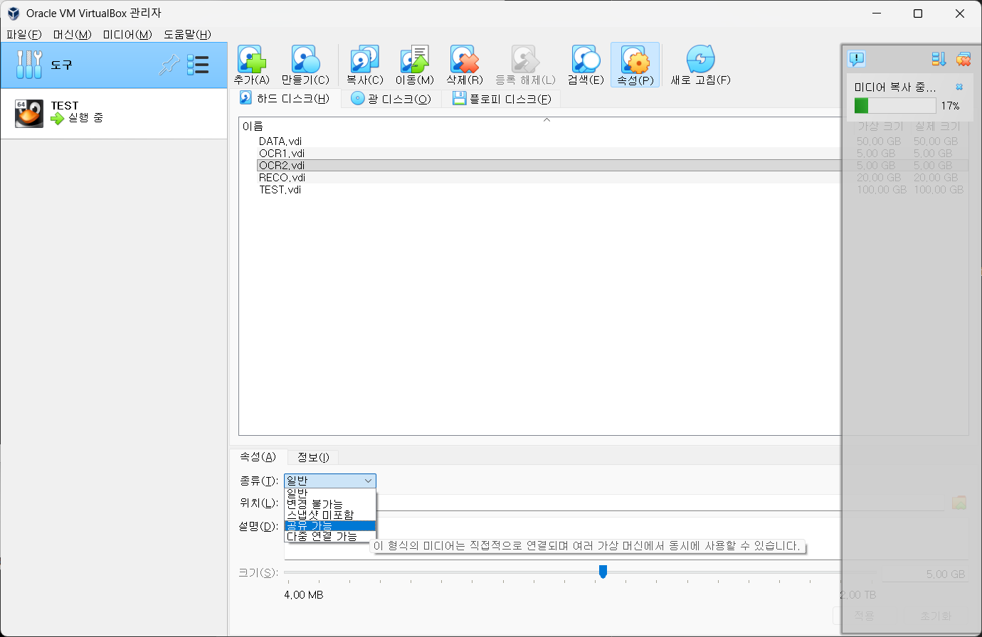Click the sort notifications arrow icon
This screenshot has height=637, width=982.
pyautogui.click(x=939, y=59)
